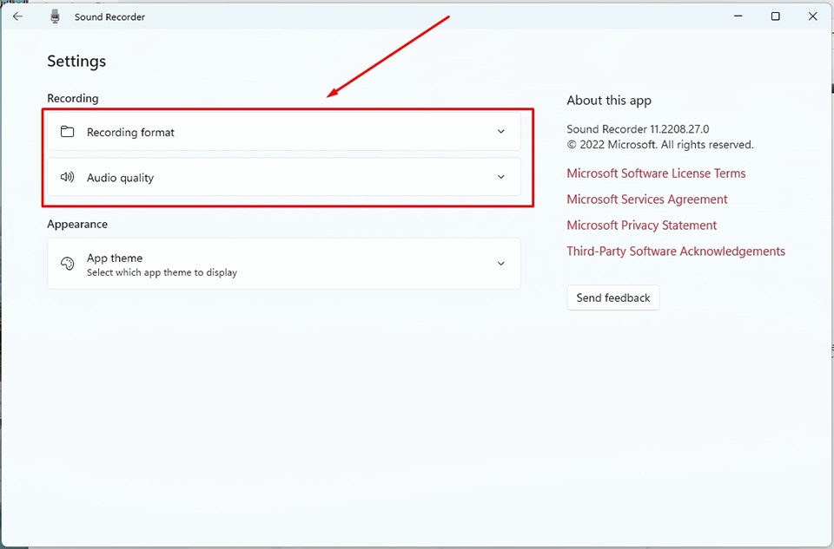Click the Send feedback button
Viewport: 834px width, 549px height.
point(613,297)
